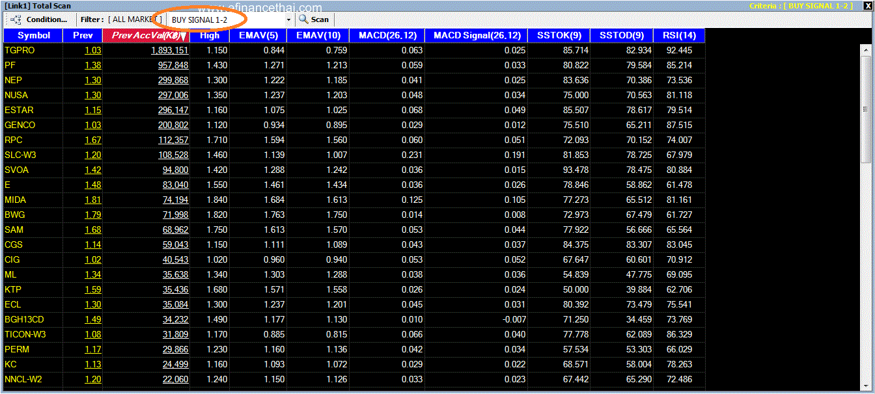Sort by the EMAV(5) column header
The width and height of the screenshot is (875, 394).
258,35
